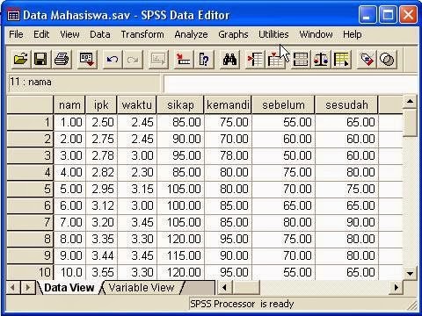Select the Data View tab
This screenshot has width=422, height=316.
69,288
